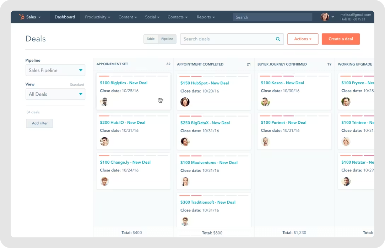
Task: Click the contact avatar on the $150 HubSpot deal
Action: (185, 102)
